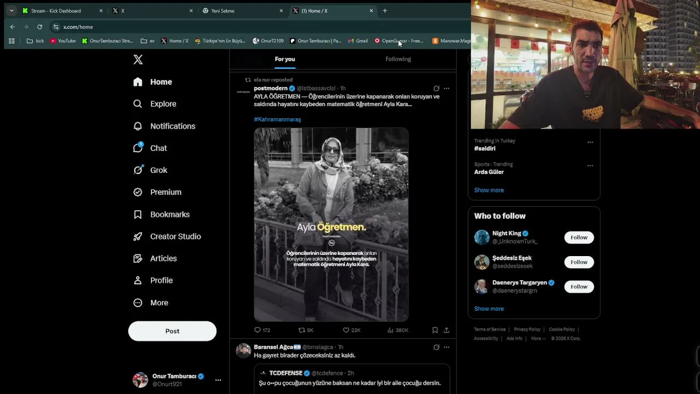Open Night King's profile avatar
Screen dimensions: 700x394
pyautogui.click(x=482, y=237)
